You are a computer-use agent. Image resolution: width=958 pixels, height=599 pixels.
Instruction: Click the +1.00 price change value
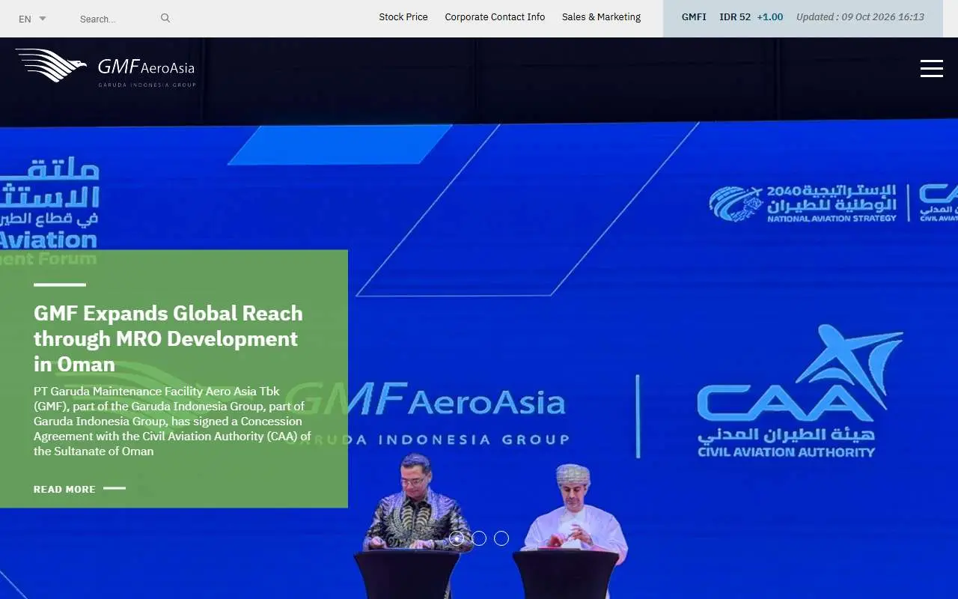pos(769,17)
